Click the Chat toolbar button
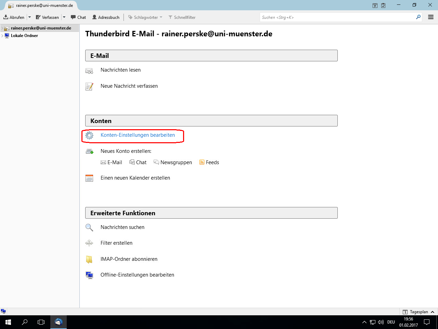 [x=78, y=17]
